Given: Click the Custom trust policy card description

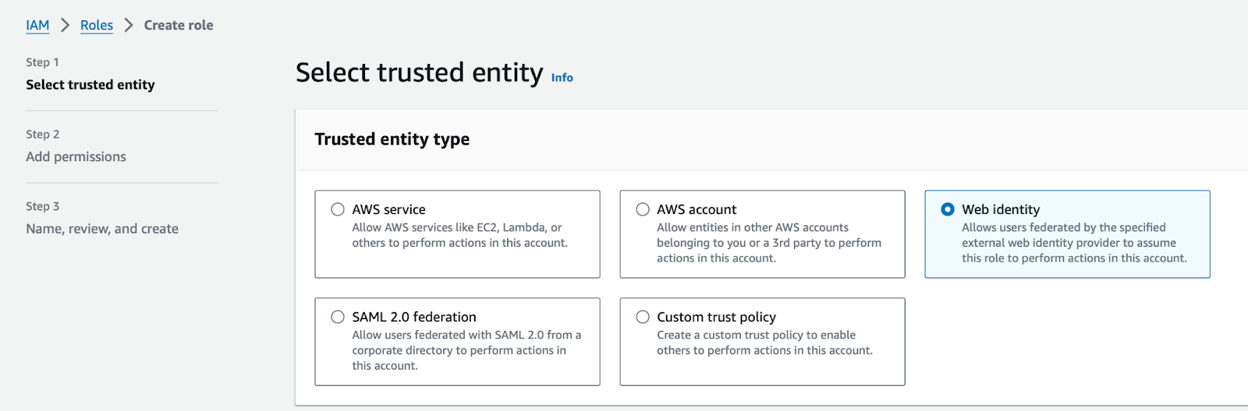Looking at the screenshot, I should click(x=764, y=342).
